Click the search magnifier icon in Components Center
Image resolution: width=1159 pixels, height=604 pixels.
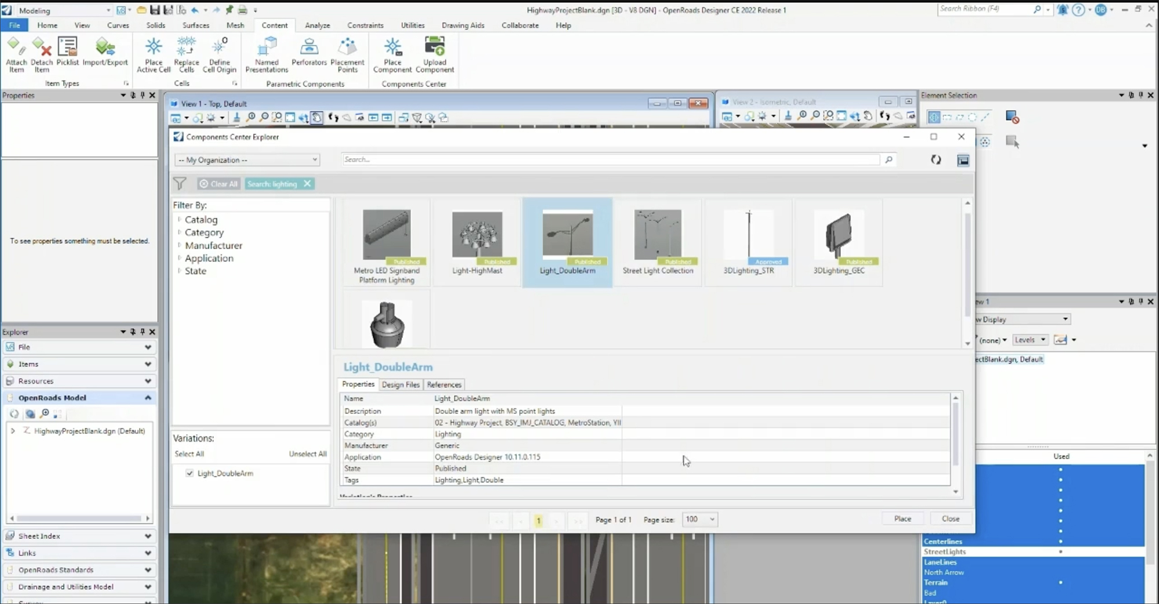pos(888,159)
